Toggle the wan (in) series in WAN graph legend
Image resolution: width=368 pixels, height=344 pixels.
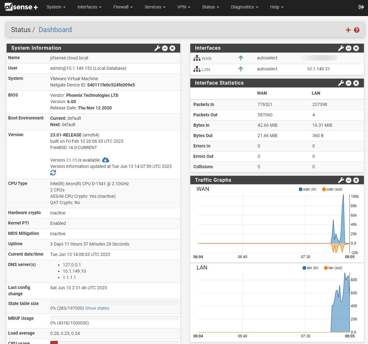pyautogui.click(x=307, y=189)
